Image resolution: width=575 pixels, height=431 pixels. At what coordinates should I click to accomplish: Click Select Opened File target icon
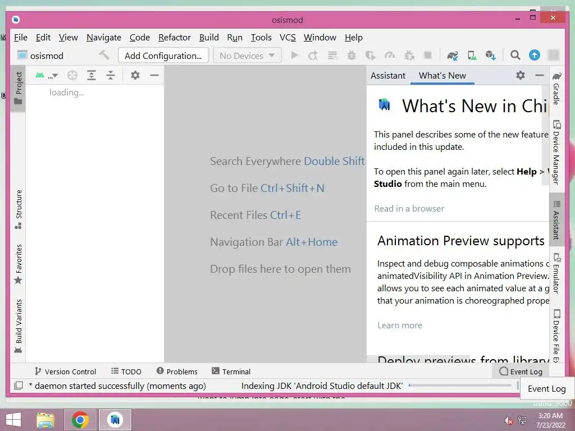(x=72, y=75)
